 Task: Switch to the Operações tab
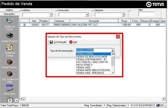(9, 14)
